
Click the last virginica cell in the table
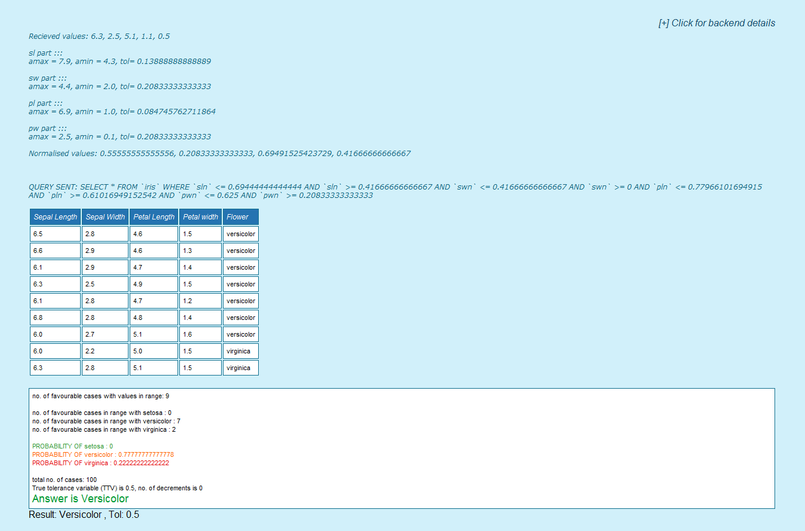240,368
